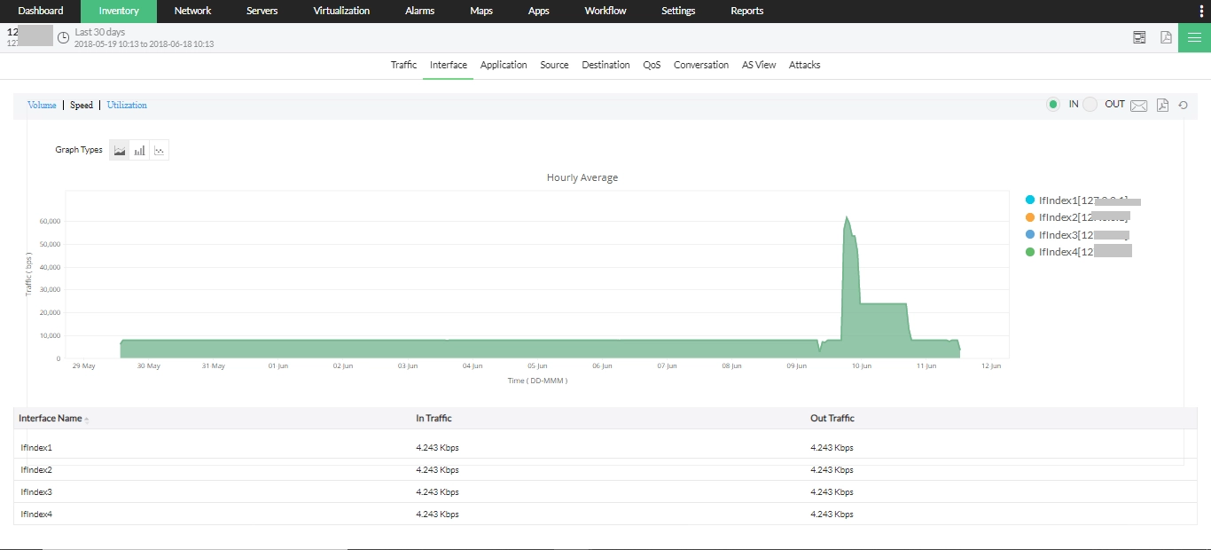
Task: Open the device snapshot icon in header
Action: pos(1139,37)
